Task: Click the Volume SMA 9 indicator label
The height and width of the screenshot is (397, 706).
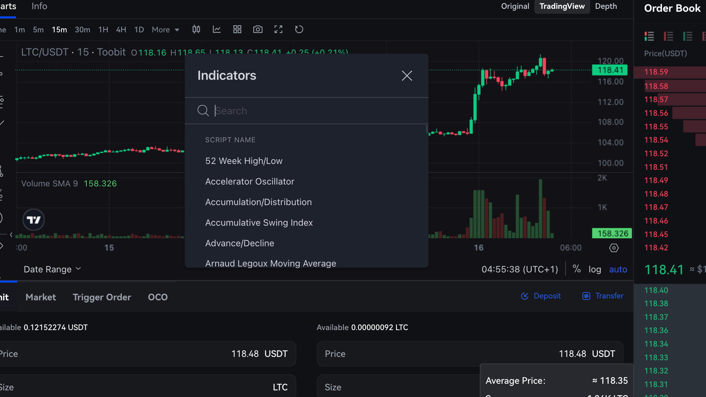Action: point(49,183)
